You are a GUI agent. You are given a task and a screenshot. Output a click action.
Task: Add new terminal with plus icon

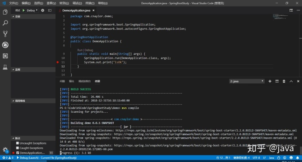[270, 81]
